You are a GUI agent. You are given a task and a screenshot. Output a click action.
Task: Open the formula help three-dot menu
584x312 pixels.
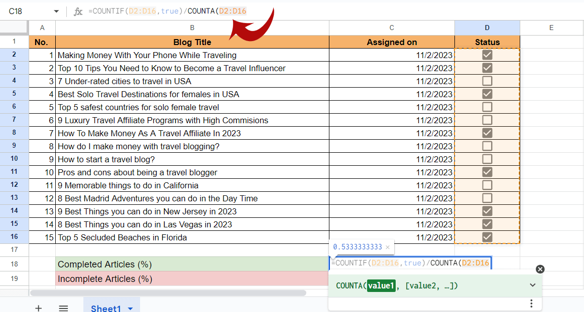pos(531,303)
